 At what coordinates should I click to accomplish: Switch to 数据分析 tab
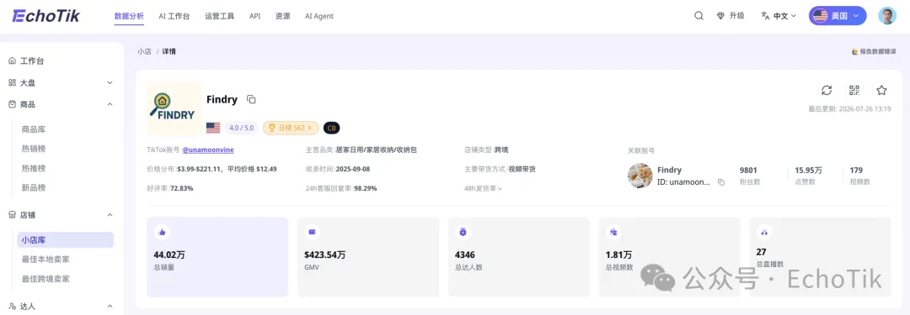click(x=130, y=16)
